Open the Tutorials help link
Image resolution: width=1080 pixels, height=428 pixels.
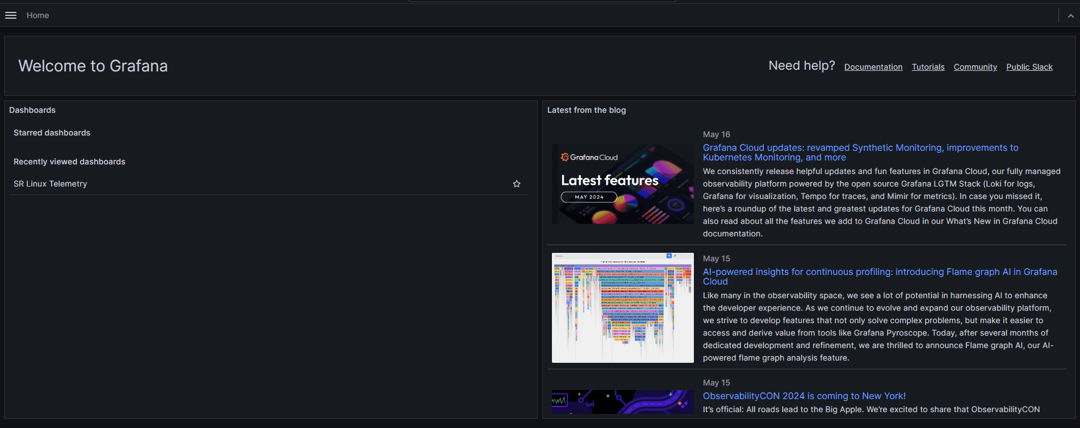[x=928, y=67]
